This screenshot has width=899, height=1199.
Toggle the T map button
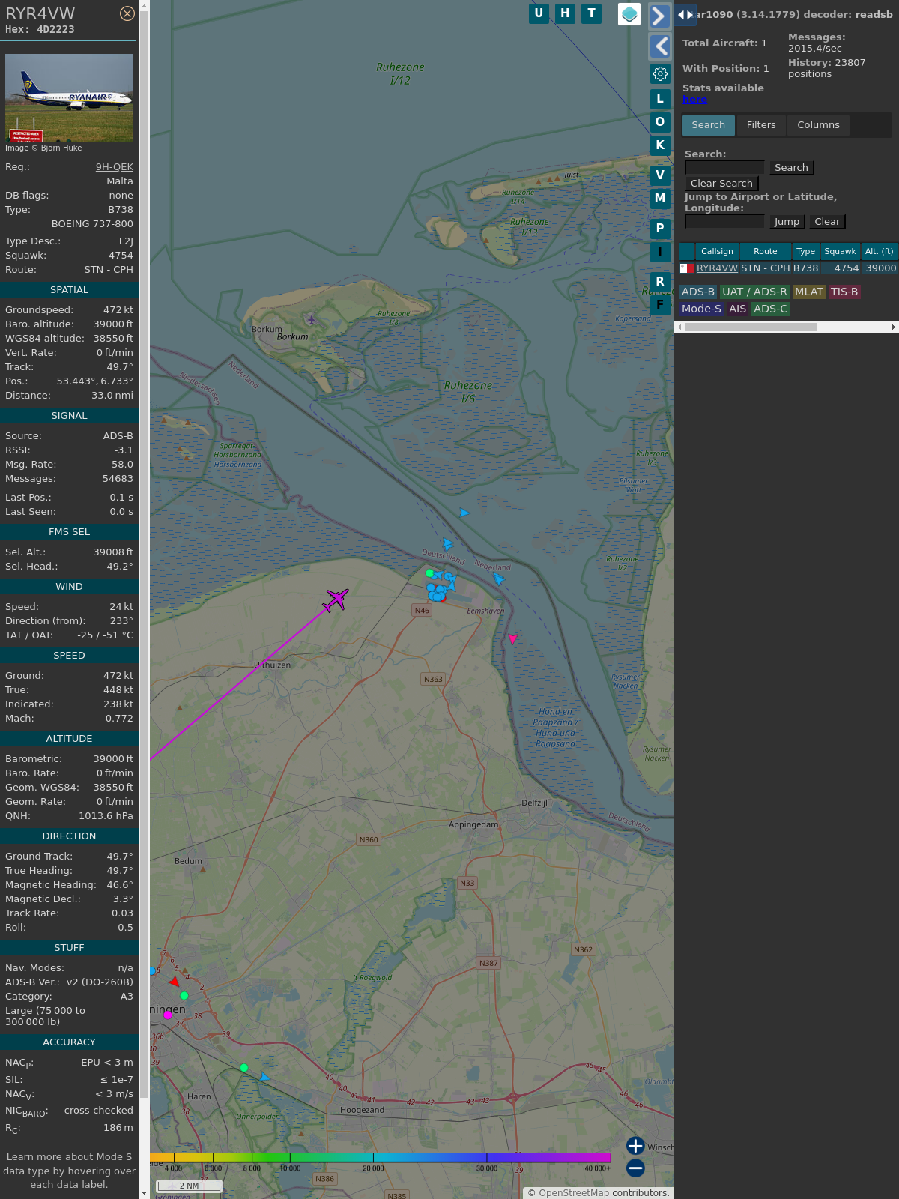pos(592,13)
